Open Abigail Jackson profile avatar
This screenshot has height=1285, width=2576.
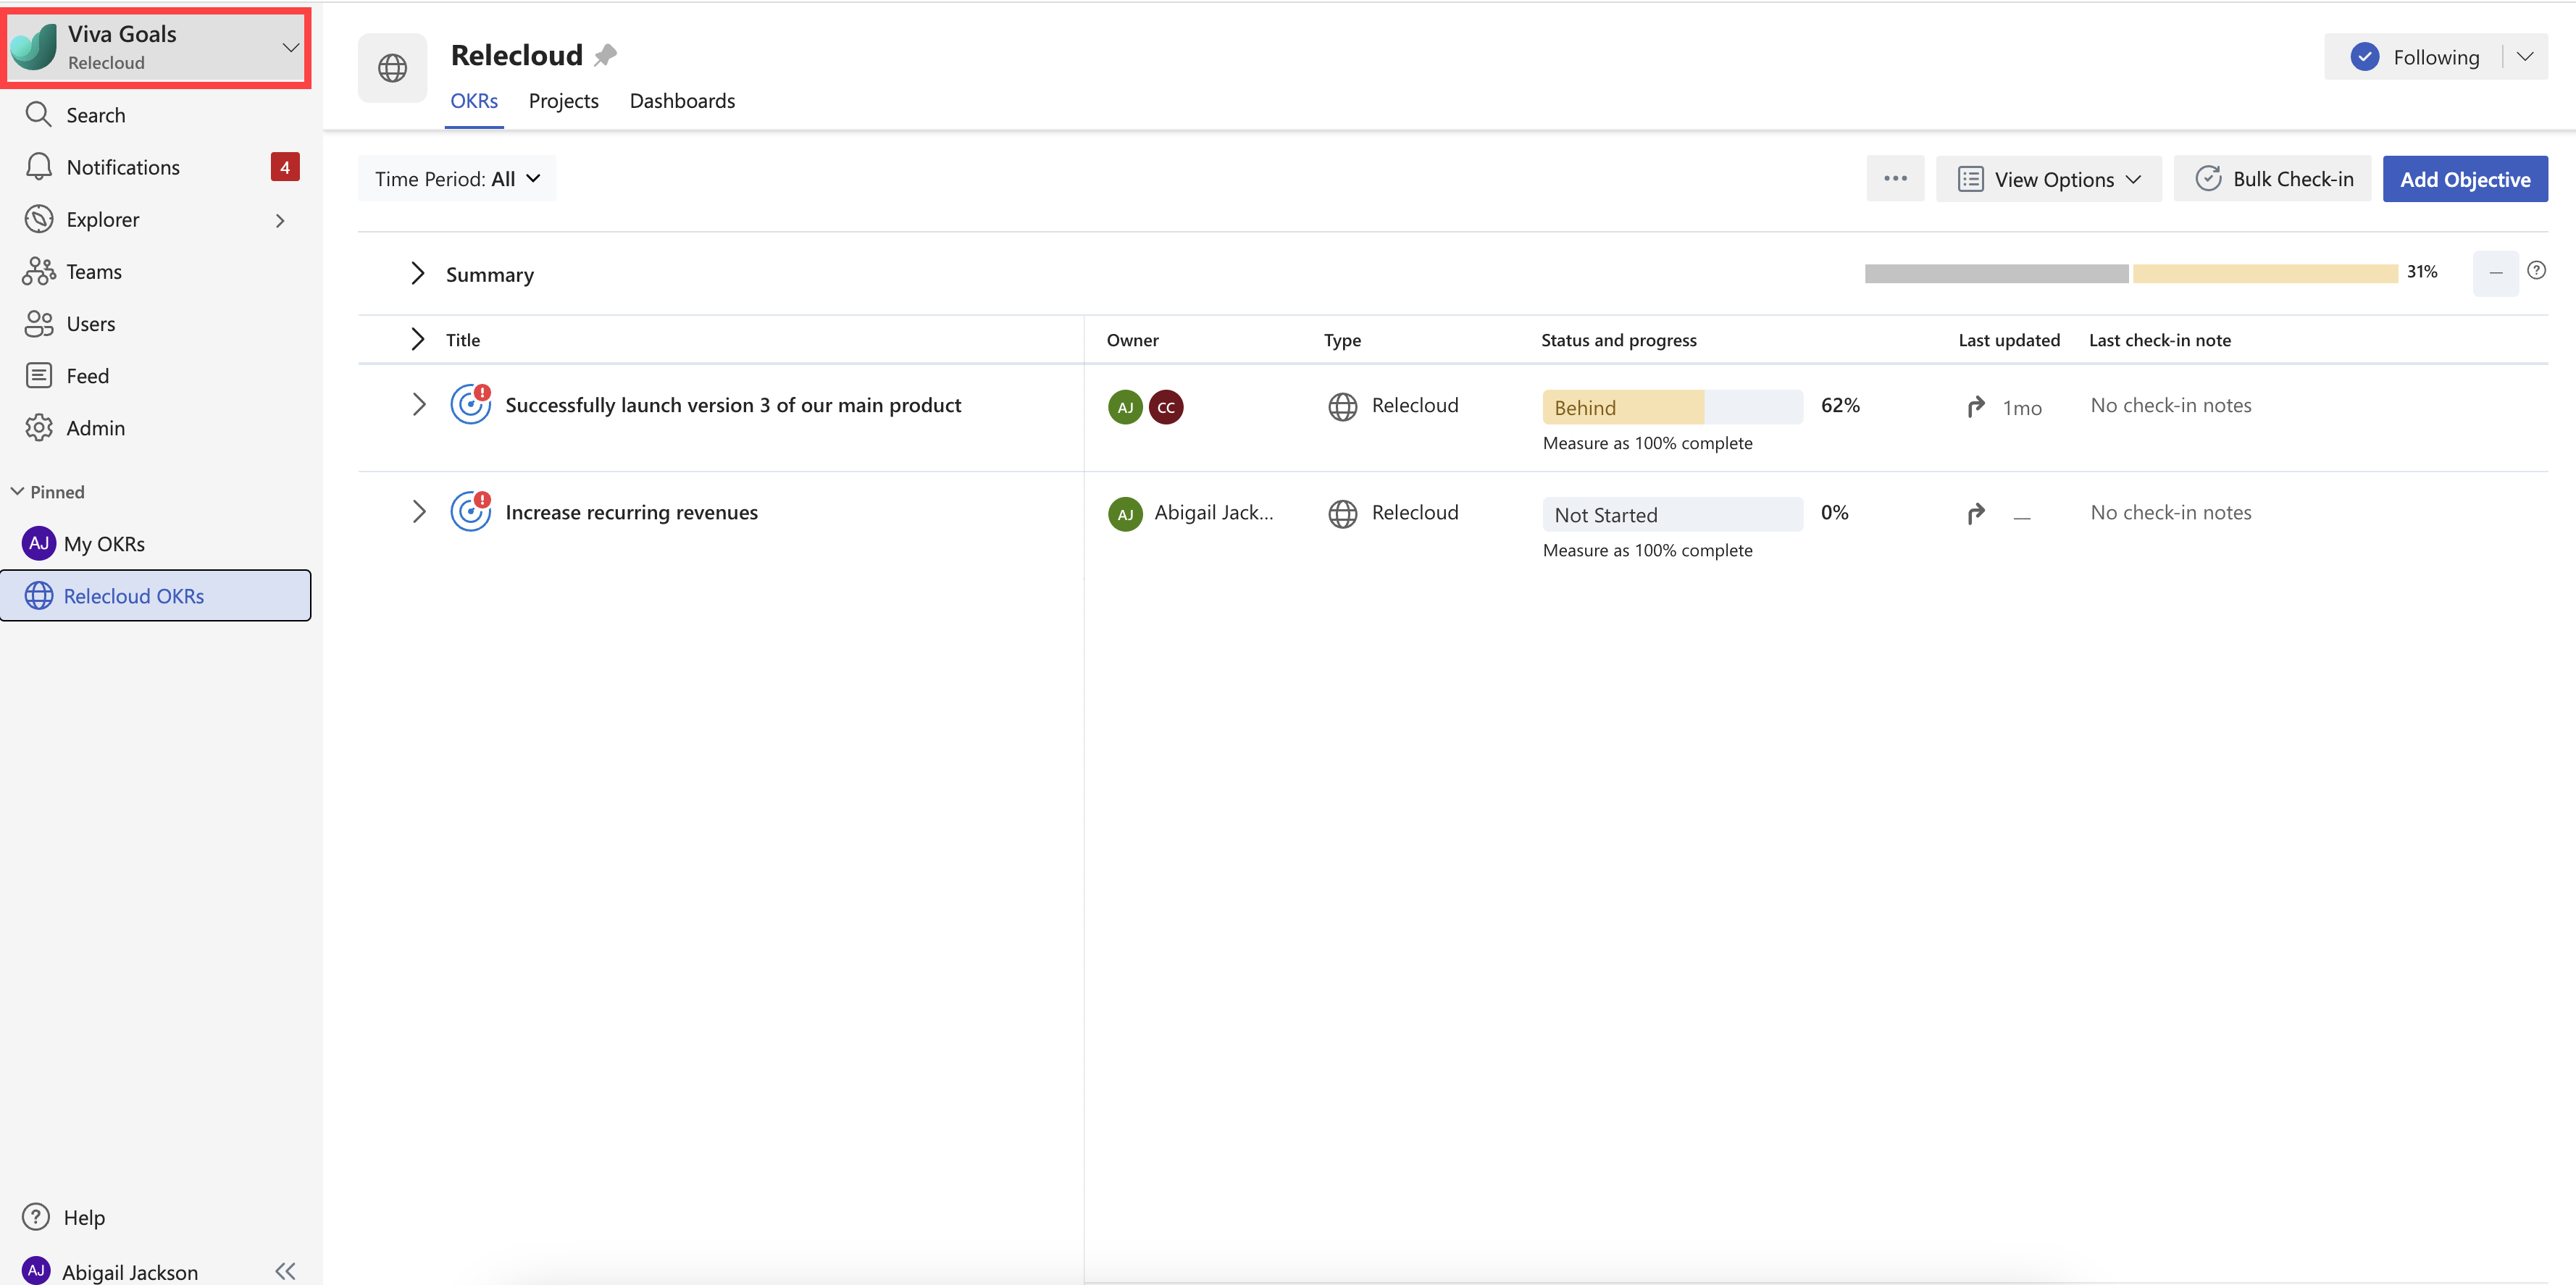click(x=36, y=1270)
